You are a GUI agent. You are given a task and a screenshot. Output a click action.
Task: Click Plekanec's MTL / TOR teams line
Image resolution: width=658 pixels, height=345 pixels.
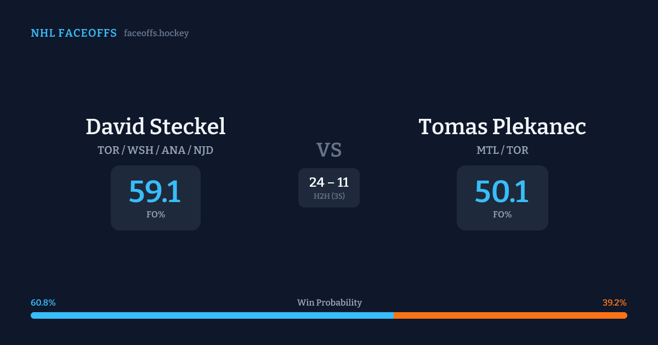click(x=502, y=150)
